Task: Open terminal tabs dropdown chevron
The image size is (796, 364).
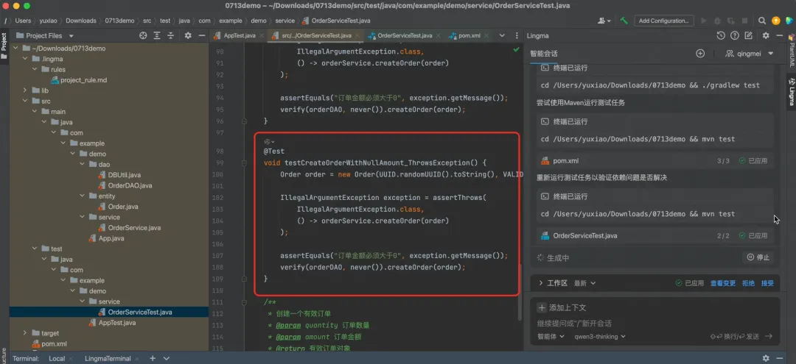Action: pos(167,358)
